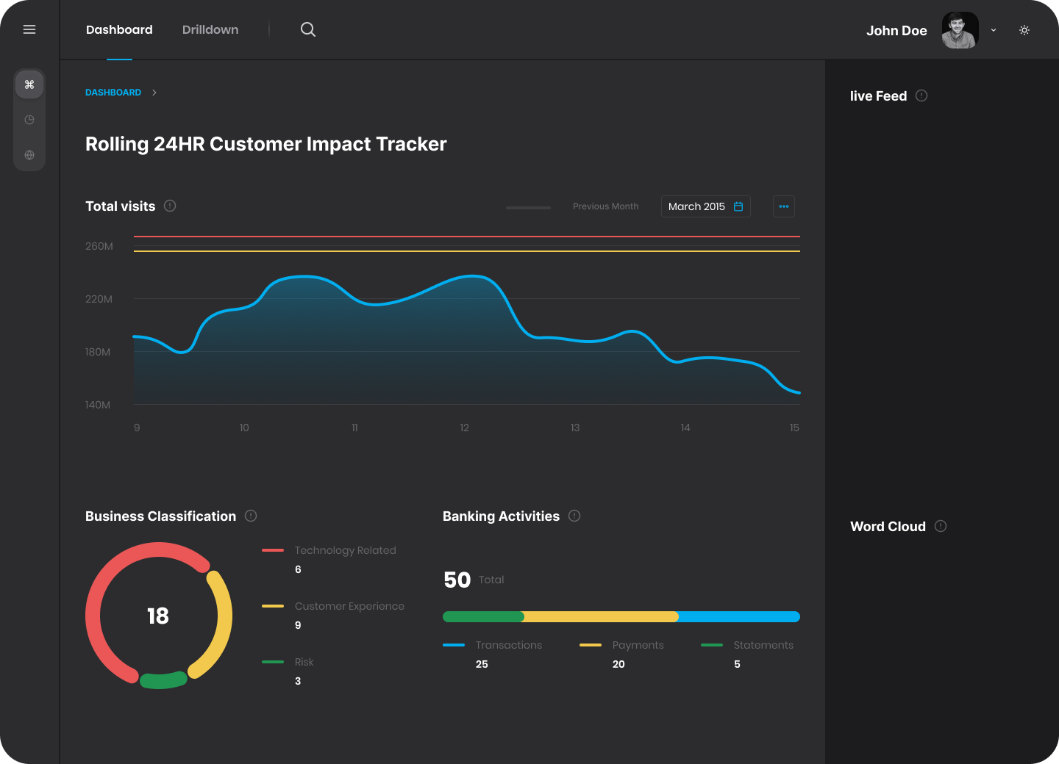Click the yellow segment of activities bar

[x=601, y=617]
